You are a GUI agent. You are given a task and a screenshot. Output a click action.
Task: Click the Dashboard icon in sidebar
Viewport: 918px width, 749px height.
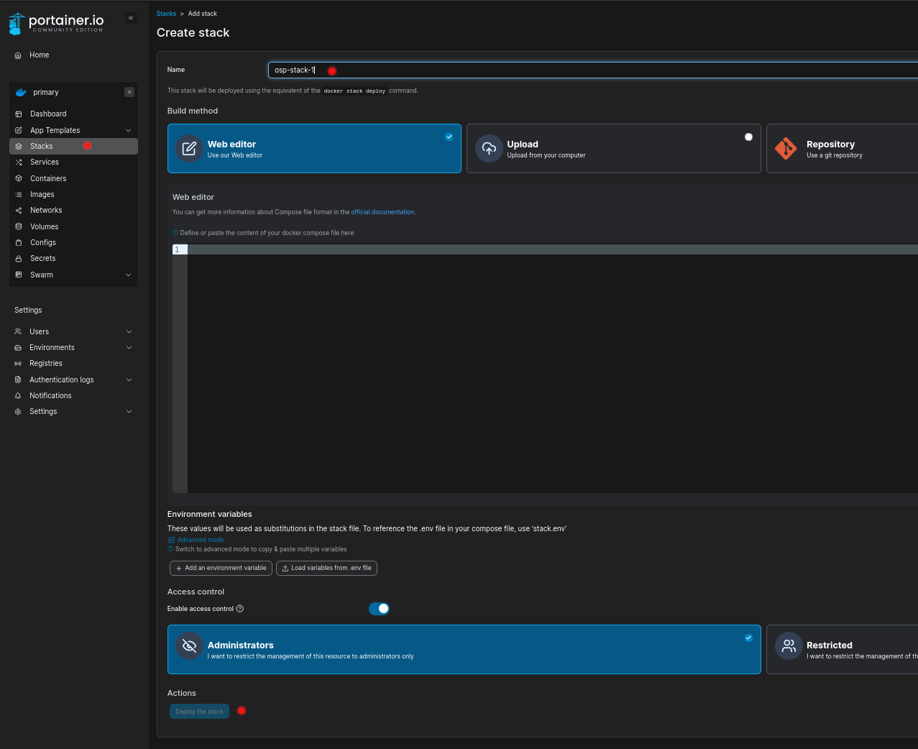pyautogui.click(x=19, y=114)
